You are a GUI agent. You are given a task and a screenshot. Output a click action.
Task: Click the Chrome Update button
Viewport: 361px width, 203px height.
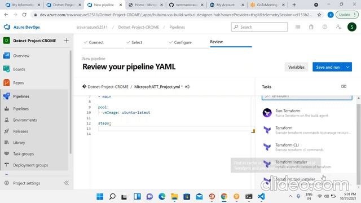coord(347,15)
